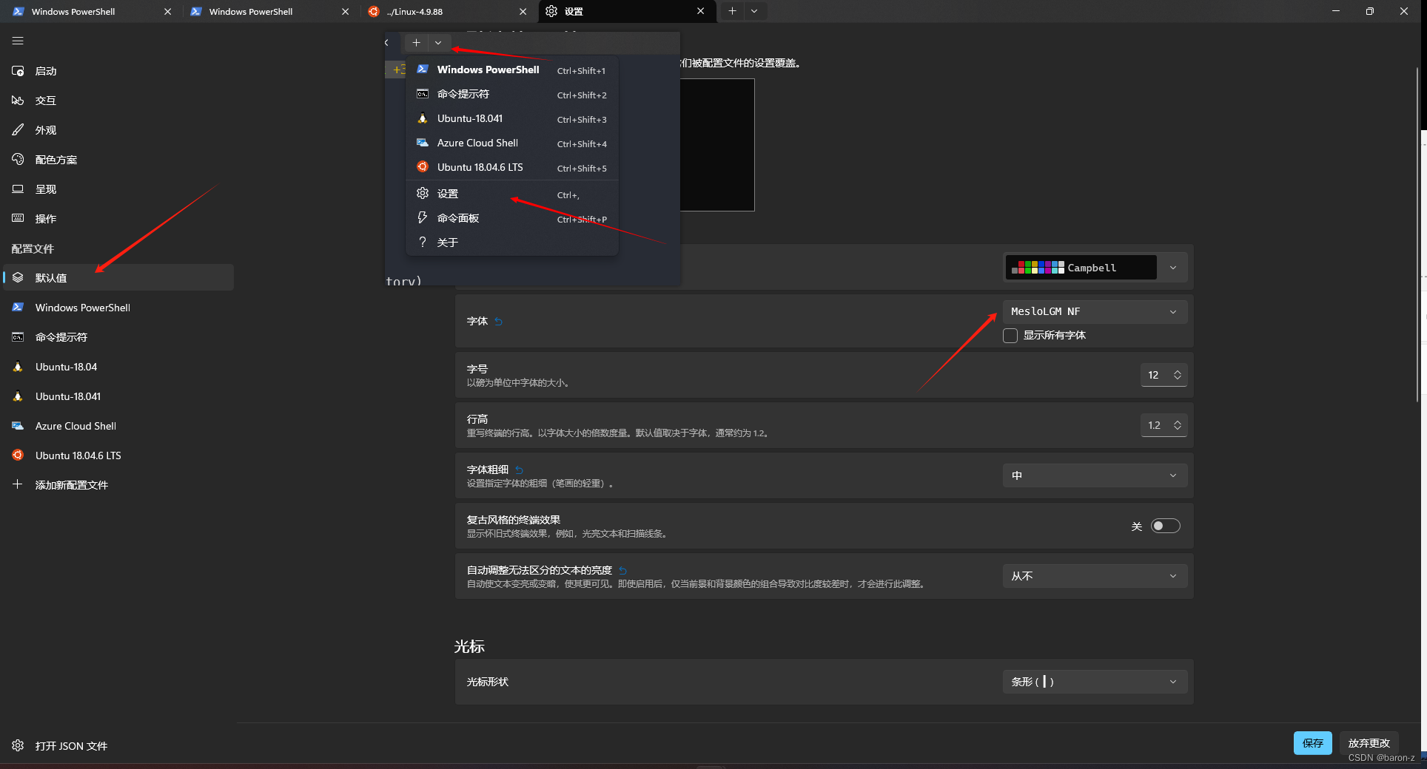Click 添加新配置文件 plus icon
The width and height of the screenshot is (1427, 769).
tap(18, 484)
